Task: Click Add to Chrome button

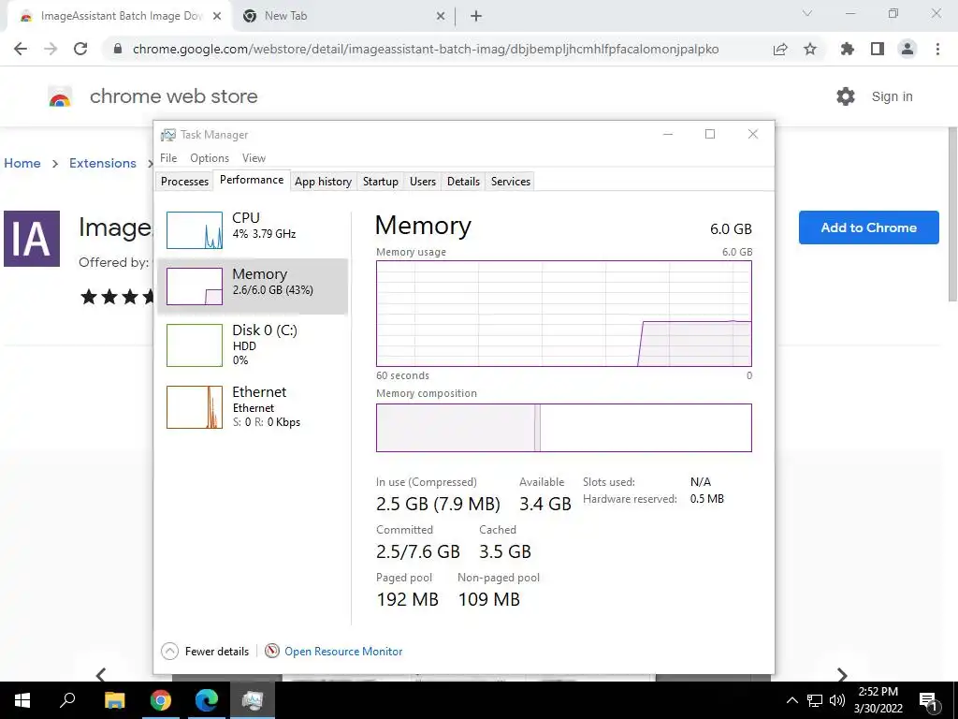Action: [868, 227]
